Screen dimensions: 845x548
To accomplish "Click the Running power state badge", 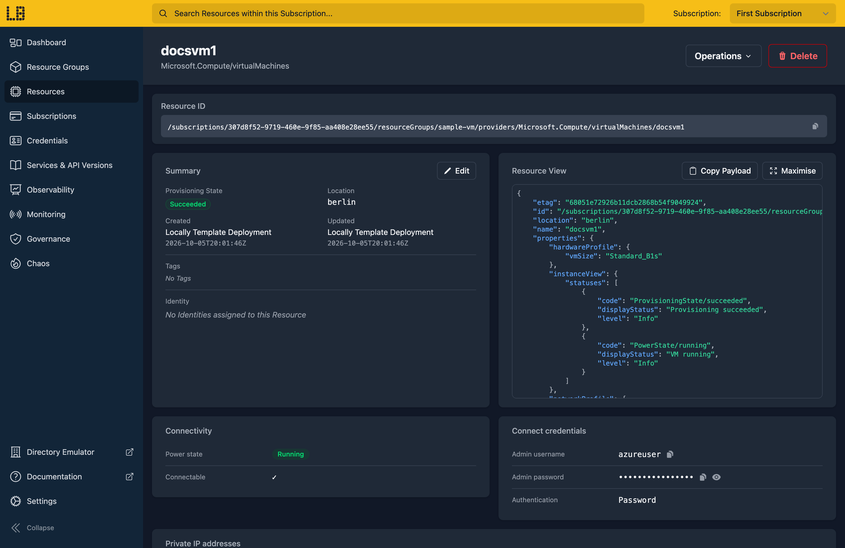I will [290, 454].
